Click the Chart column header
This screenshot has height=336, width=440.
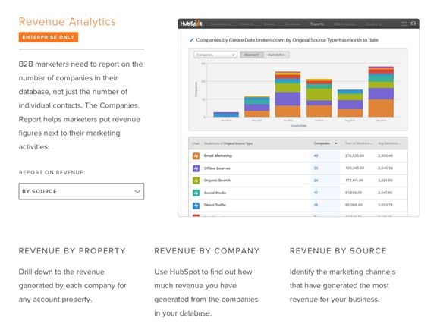click(195, 143)
